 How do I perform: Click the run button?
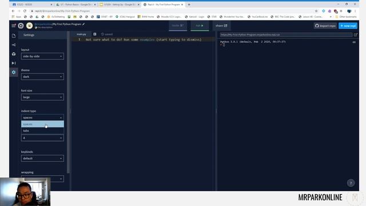[200, 26]
